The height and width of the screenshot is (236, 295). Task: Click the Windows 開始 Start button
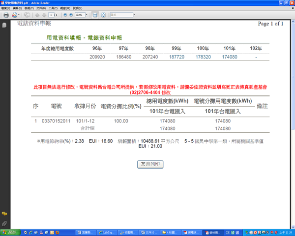pyautogui.click(x=10, y=233)
